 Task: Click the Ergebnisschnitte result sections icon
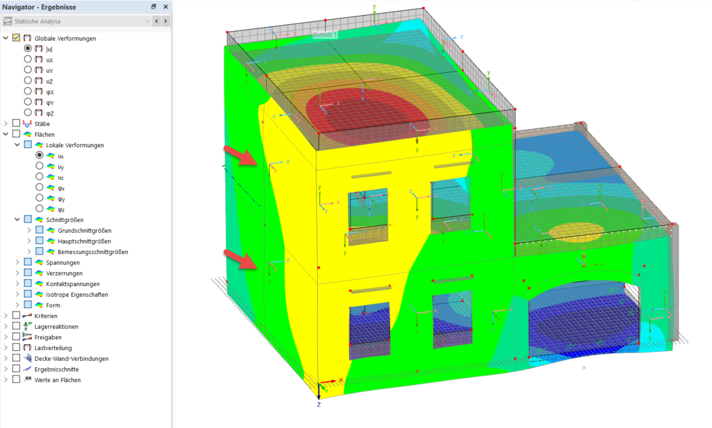coord(27,369)
